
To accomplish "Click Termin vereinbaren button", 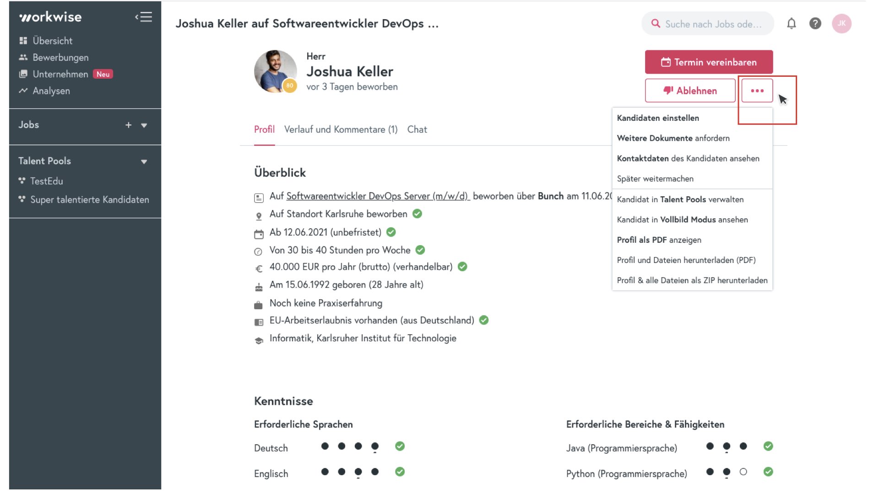I will point(709,62).
